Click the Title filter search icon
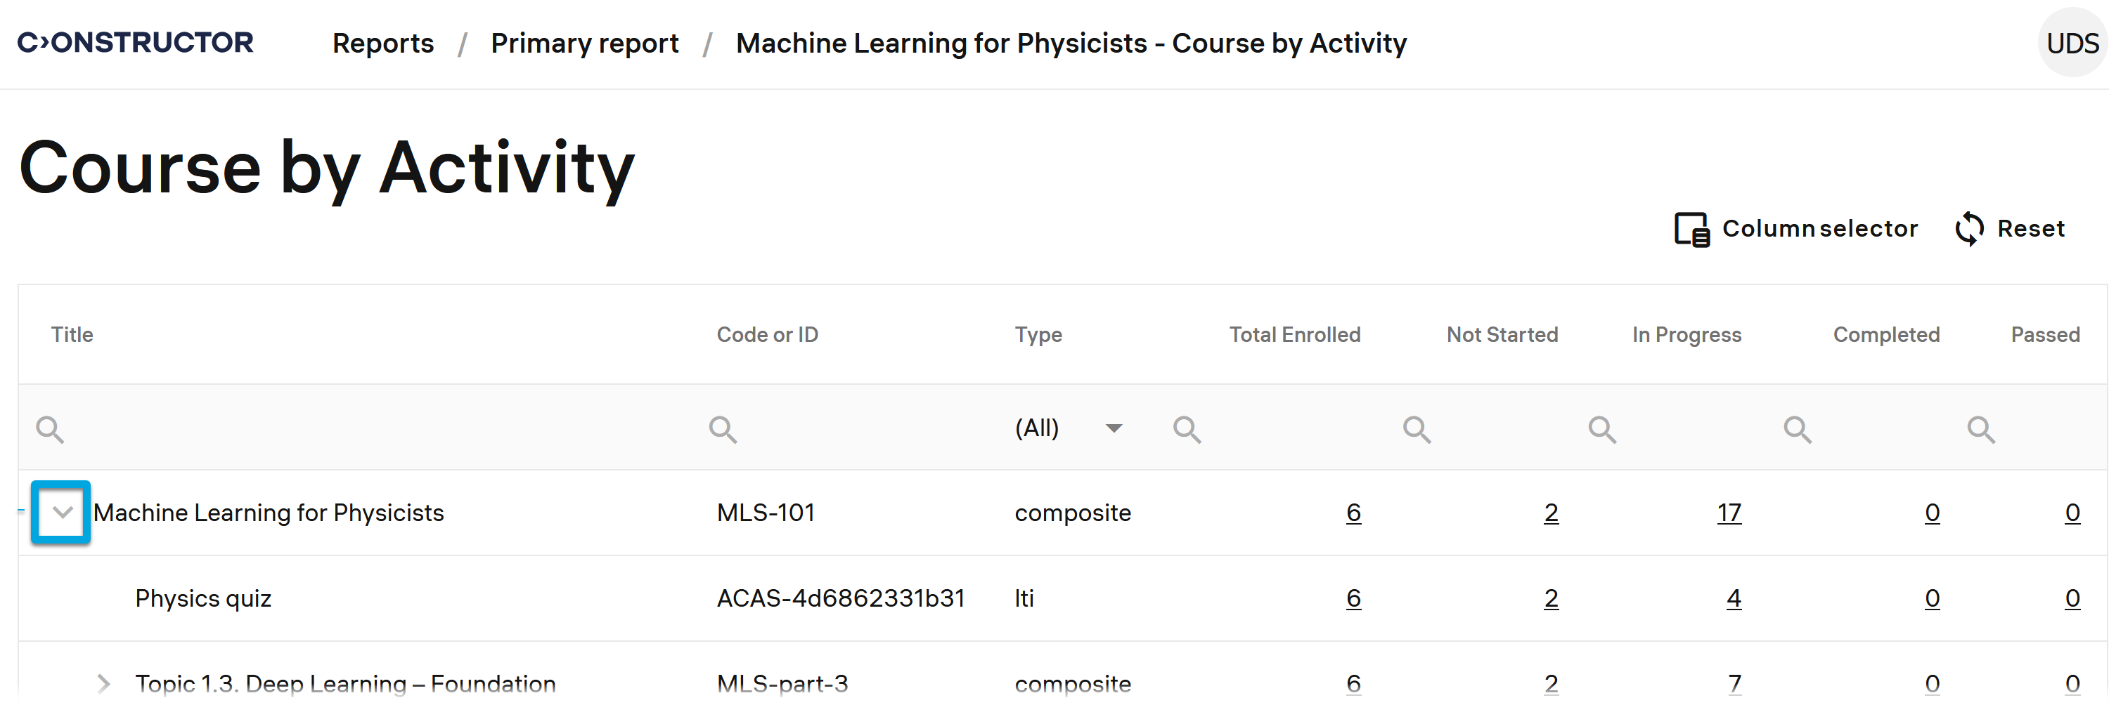Screen dimensions: 2109x705 click(x=50, y=429)
